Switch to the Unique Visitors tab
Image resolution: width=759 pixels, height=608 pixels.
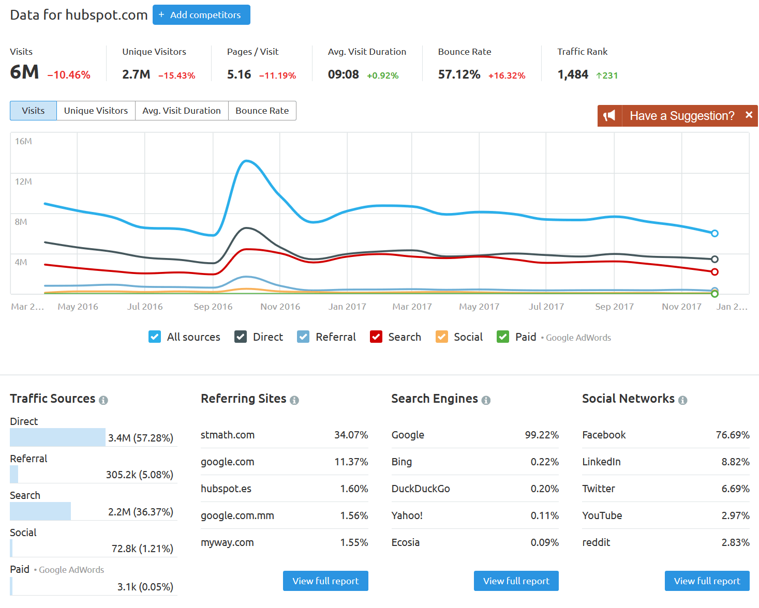pyautogui.click(x=96, y=111)
